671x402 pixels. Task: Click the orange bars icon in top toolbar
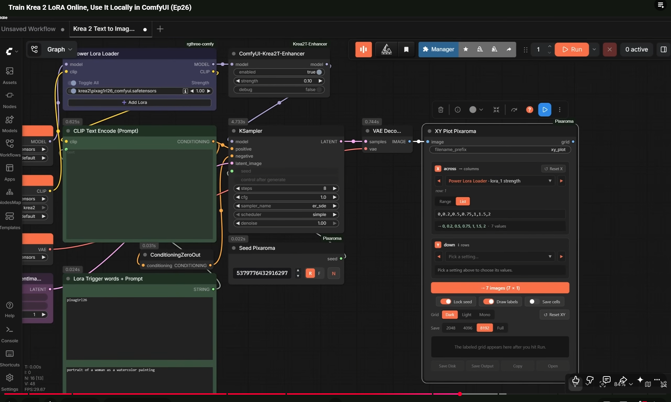coord(363,50)
